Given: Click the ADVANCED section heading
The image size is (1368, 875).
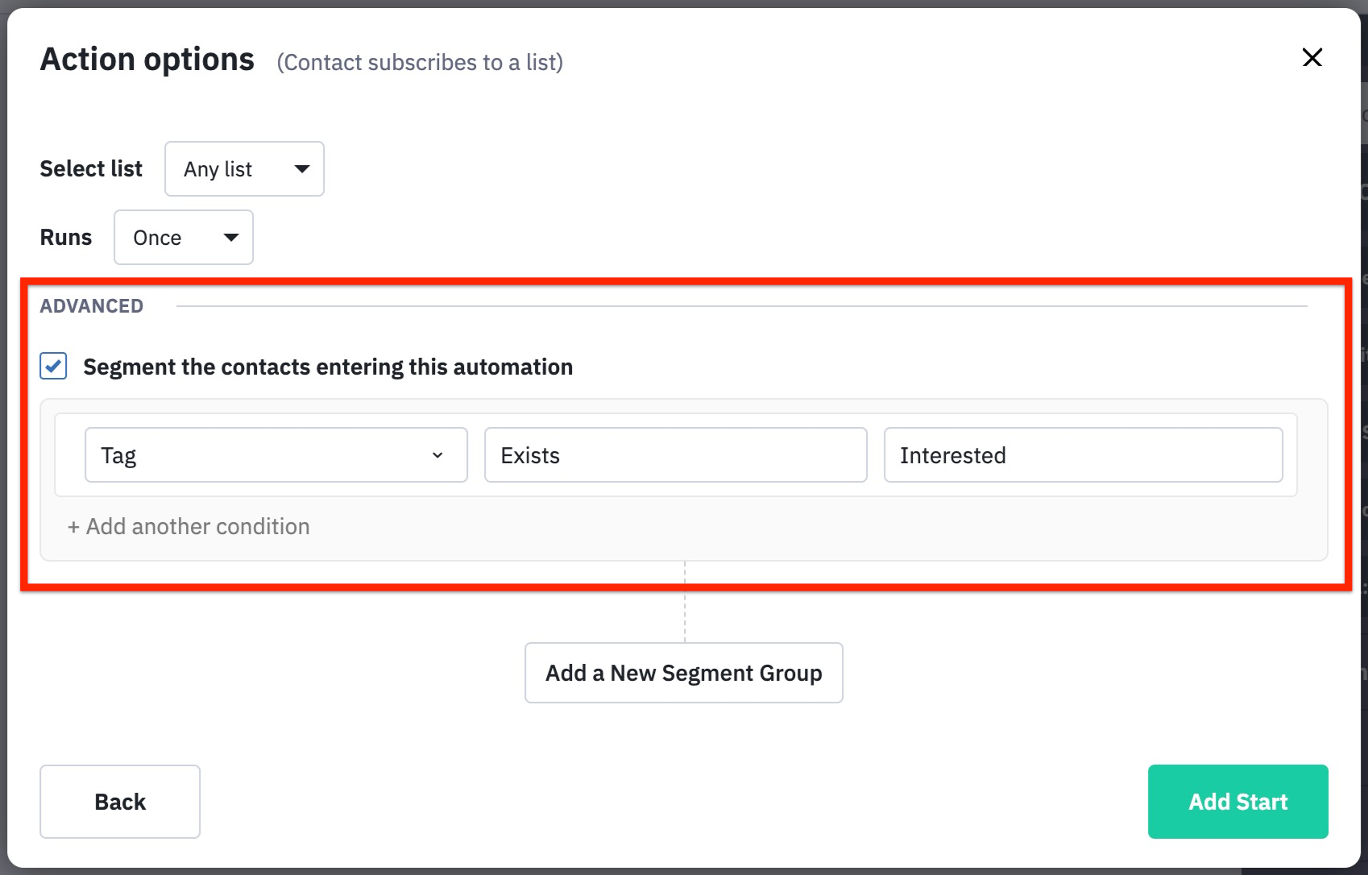Looking at the screenshot, I should [x=92, y=306].
